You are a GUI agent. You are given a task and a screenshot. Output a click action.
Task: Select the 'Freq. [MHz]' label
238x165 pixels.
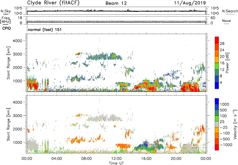(5, 20)
